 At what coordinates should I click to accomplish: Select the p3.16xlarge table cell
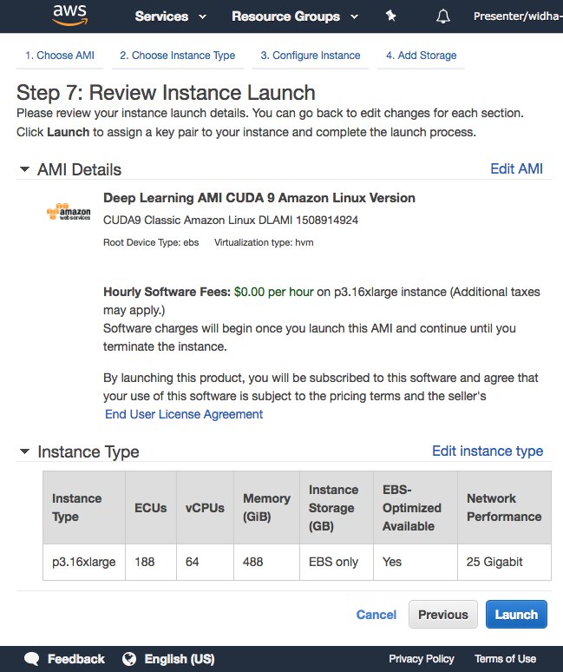pyautogui.click(x=84, y=562)
